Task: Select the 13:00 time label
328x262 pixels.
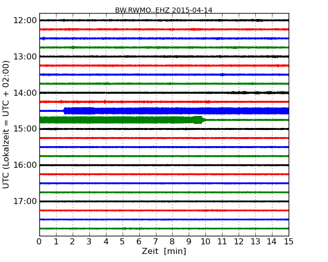Action: 25,56
